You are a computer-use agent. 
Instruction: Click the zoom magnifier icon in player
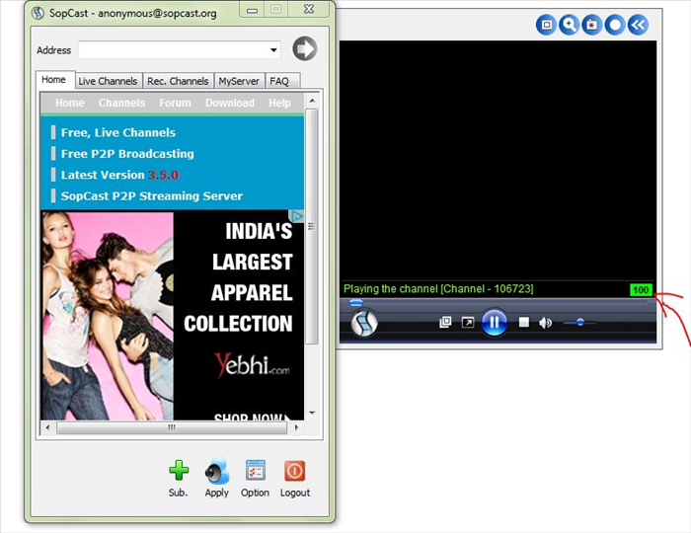(570, 25)
